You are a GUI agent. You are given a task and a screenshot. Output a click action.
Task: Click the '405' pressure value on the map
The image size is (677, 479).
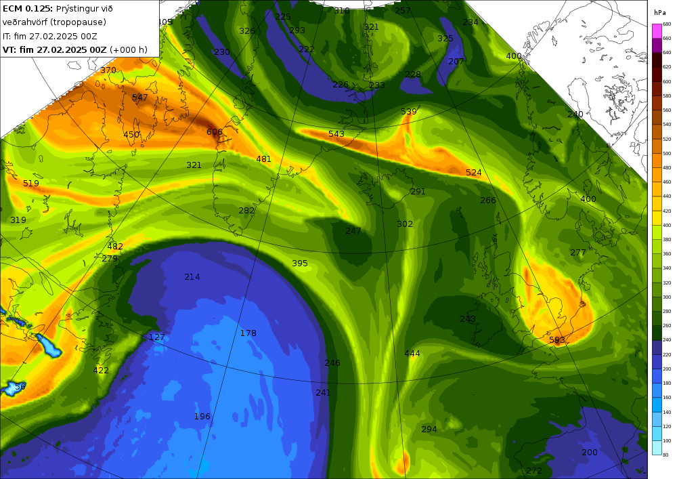165,22
